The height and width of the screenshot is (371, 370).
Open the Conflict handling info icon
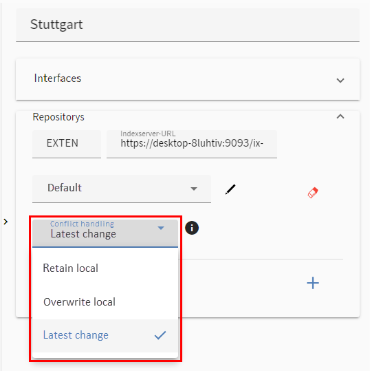pyautogui.click(x=192, y=228)
